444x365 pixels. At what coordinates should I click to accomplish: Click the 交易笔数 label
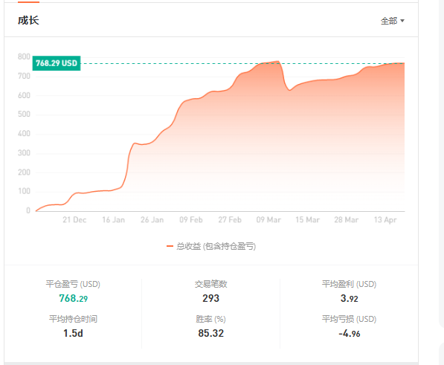click(210, 284)
